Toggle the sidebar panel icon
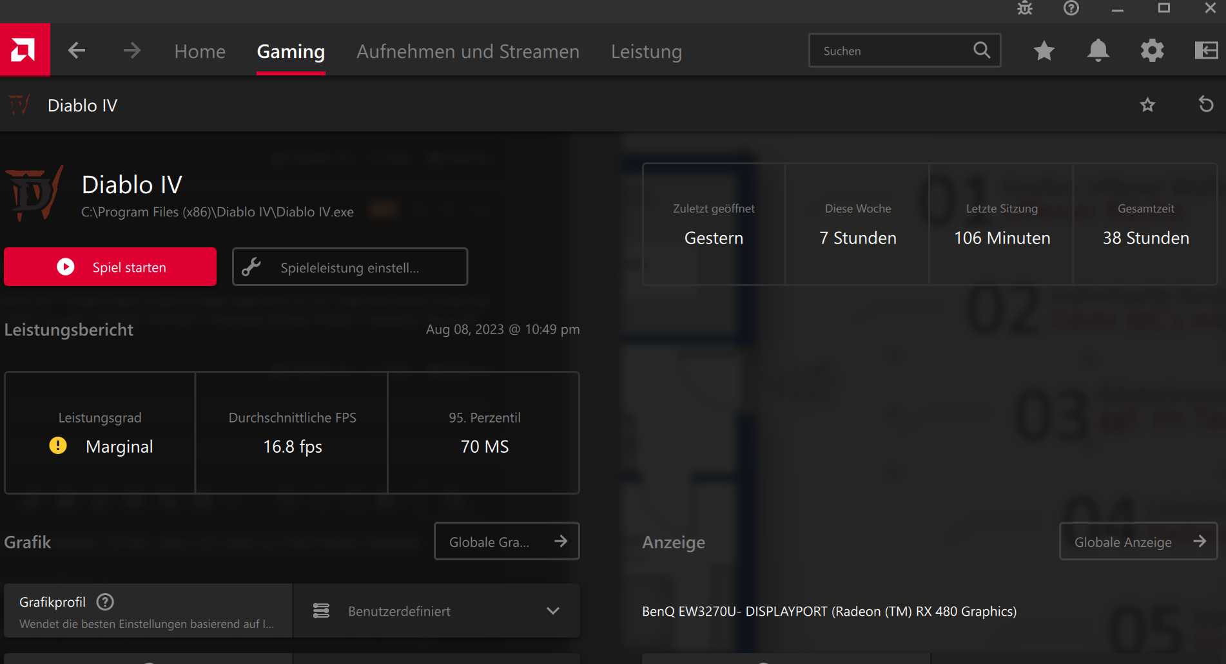Image resolution: width=1226 pixels, height=664 pixels. pos(1206,50)
